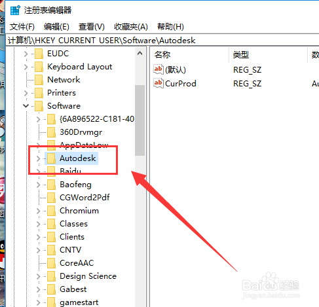Expand the EUDC key
The height and width of the screenshot is (307, 319).
[x=26, y=54]
